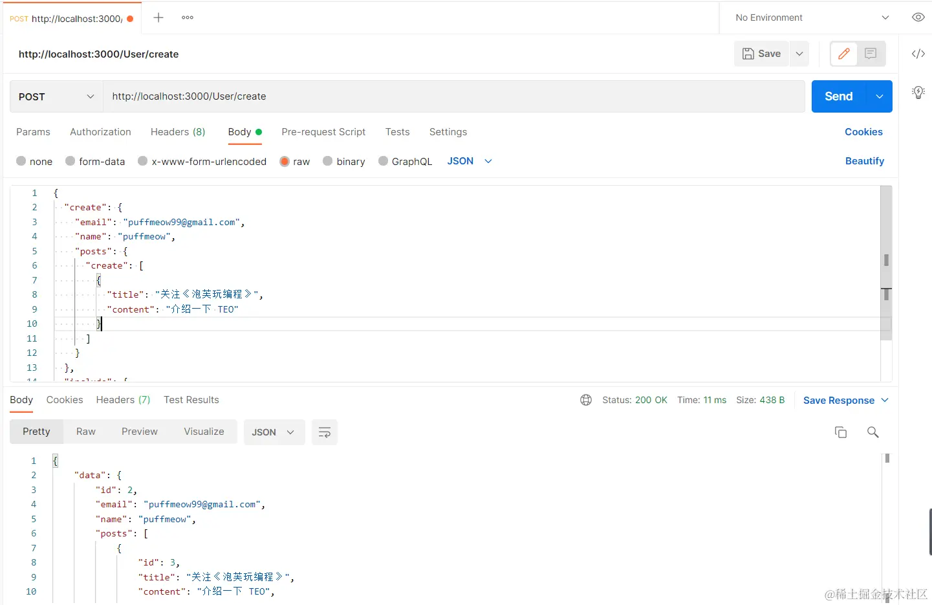932x605 pixels.
Task: Copy the response body using copy icon
Action: tap(841, 432)
